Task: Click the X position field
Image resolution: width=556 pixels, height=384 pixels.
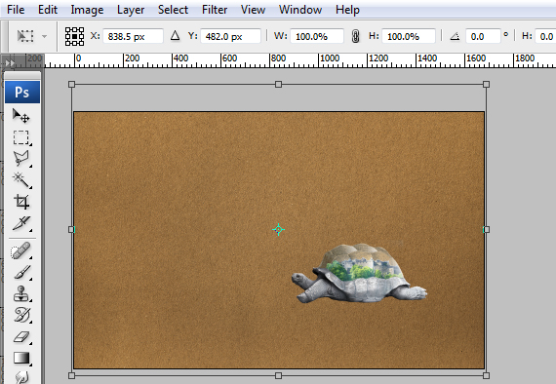Action: click(133, 36)
